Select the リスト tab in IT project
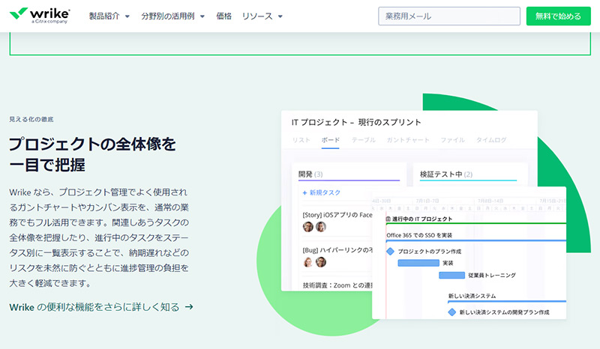 pos(301,140)
